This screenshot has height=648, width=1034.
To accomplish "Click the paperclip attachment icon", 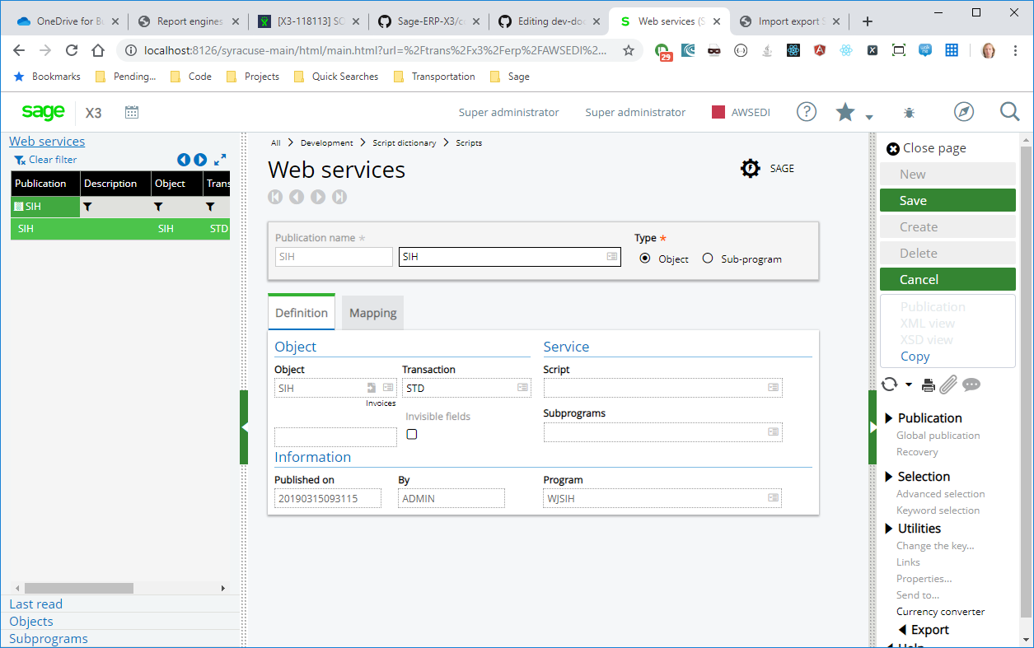I will pyautogui.click(x=947, y=385).
